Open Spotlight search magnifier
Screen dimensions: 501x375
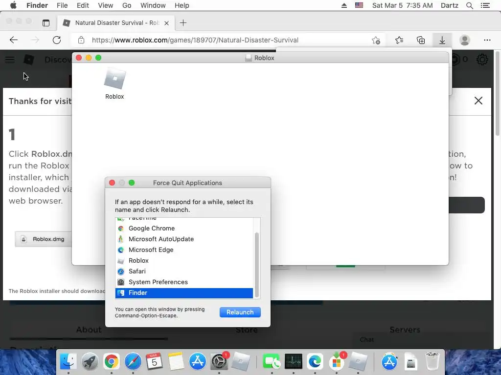point(470,5)
